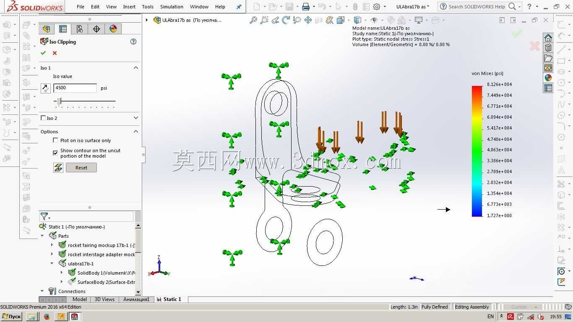Switch to the 3D Views tab

pyautogui.click(x=104, y=299)
